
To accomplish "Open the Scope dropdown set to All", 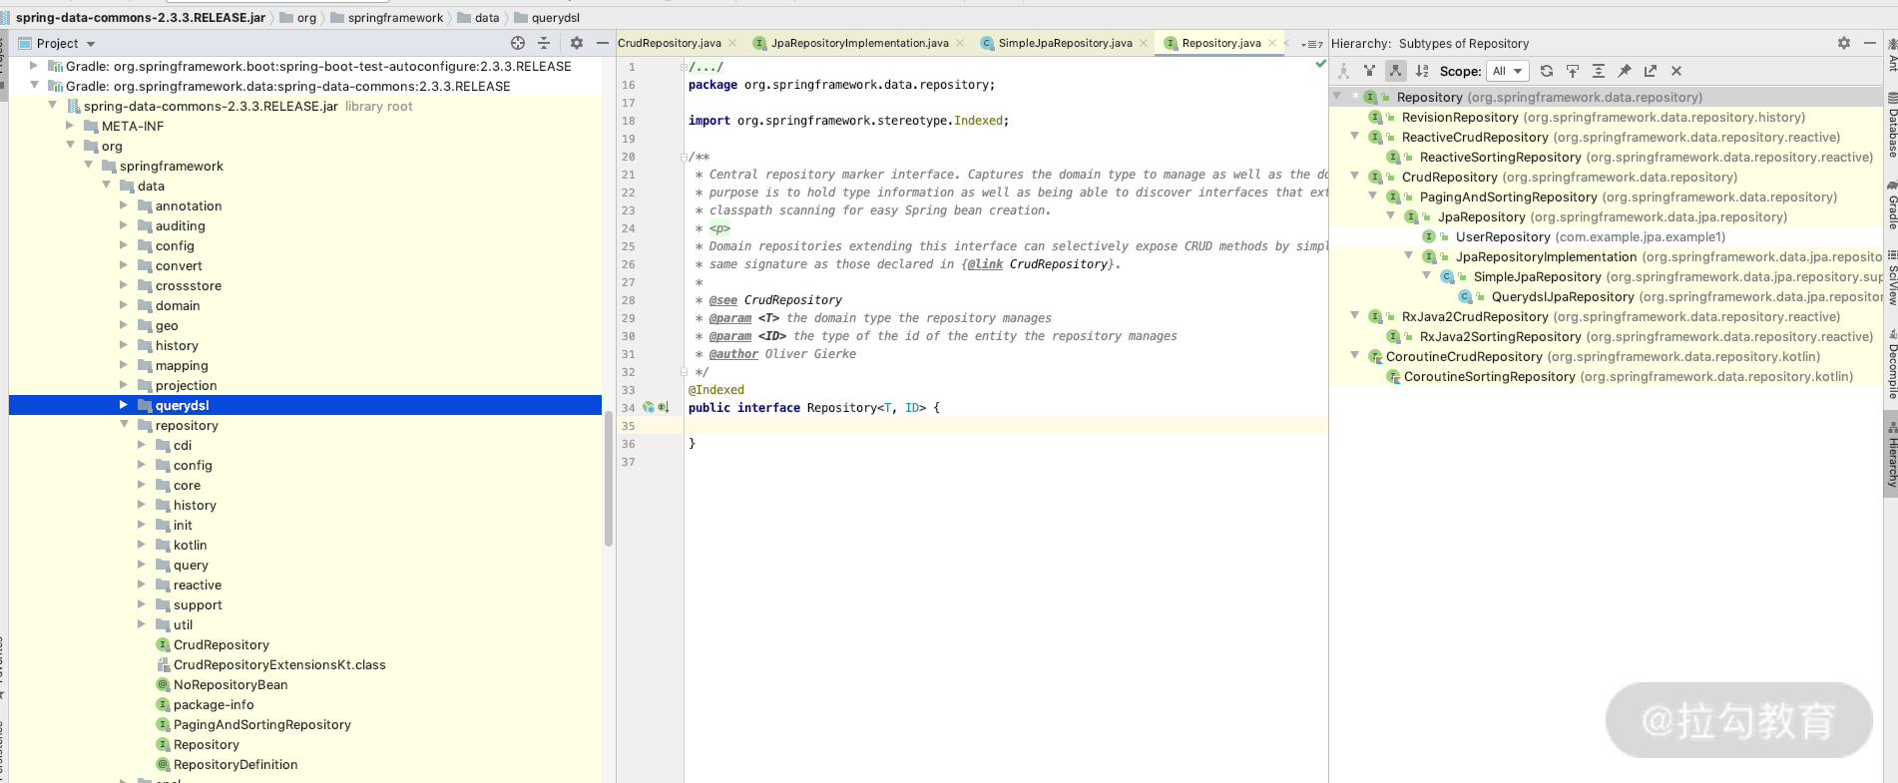I will [1507, 71].
